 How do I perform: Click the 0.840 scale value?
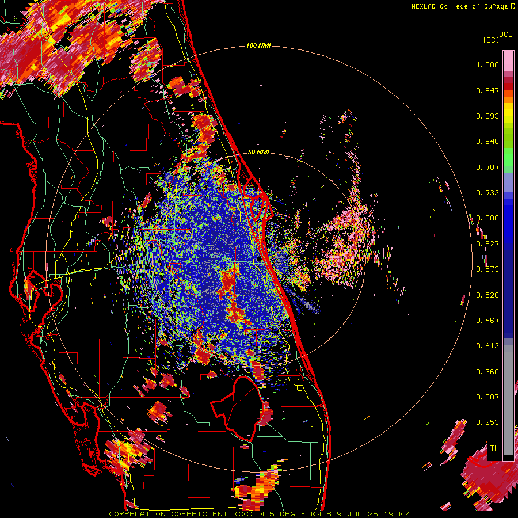(x=487, y=142)
